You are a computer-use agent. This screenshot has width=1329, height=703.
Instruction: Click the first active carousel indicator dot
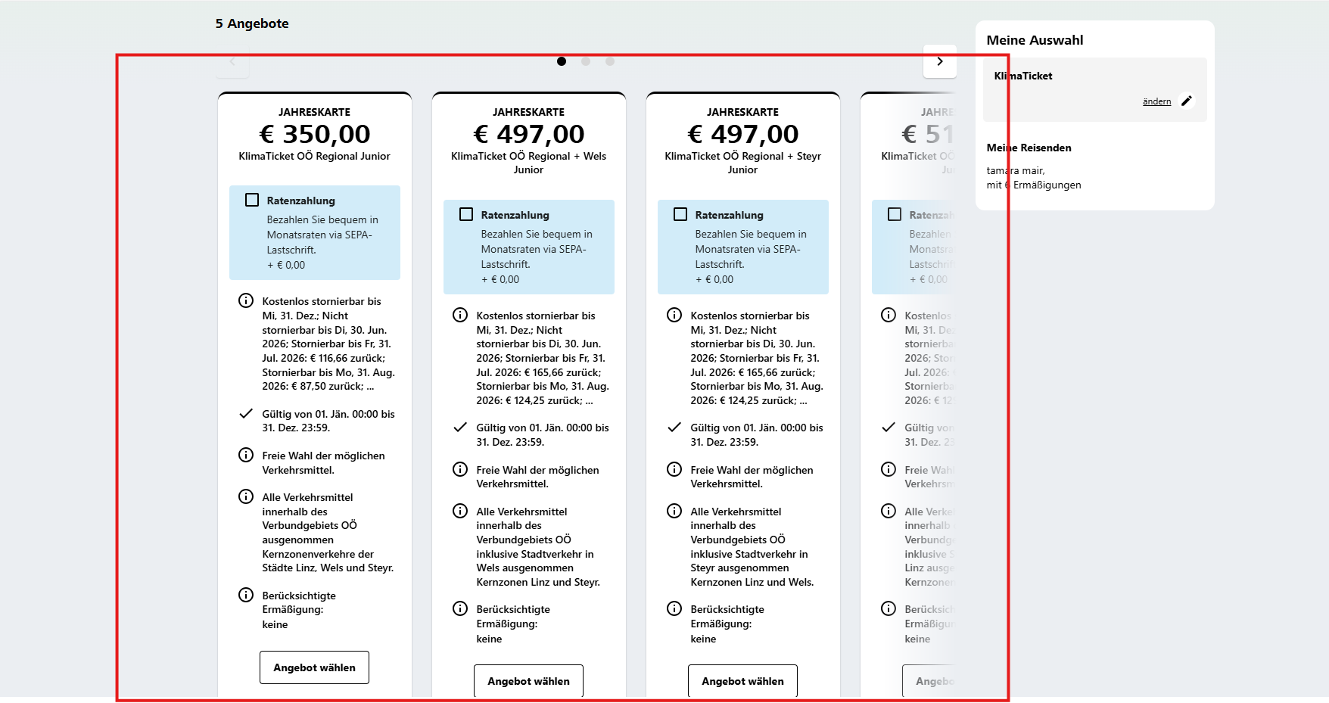(x=562, y=61)
